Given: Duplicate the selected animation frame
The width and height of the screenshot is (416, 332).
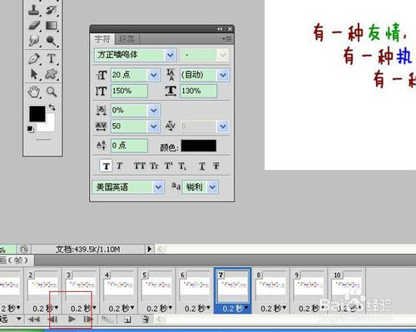Looking at the screenshot, I should 127,320.
